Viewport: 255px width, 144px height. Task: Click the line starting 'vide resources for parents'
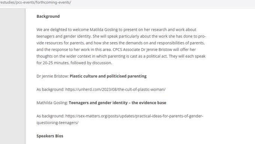point(120,43)
